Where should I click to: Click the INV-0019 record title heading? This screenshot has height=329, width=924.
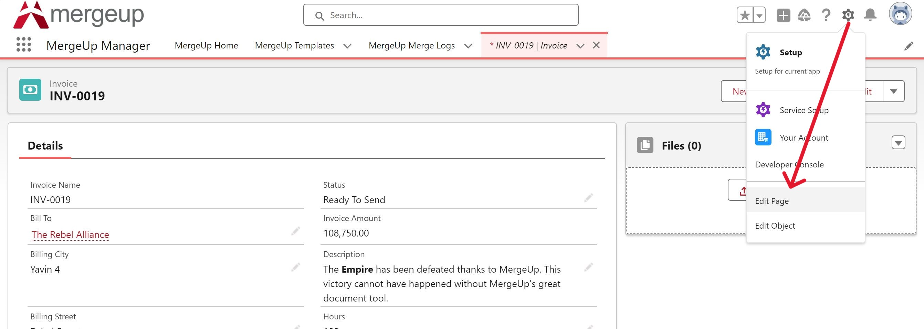pyautogui.click(x=77, y=96)
